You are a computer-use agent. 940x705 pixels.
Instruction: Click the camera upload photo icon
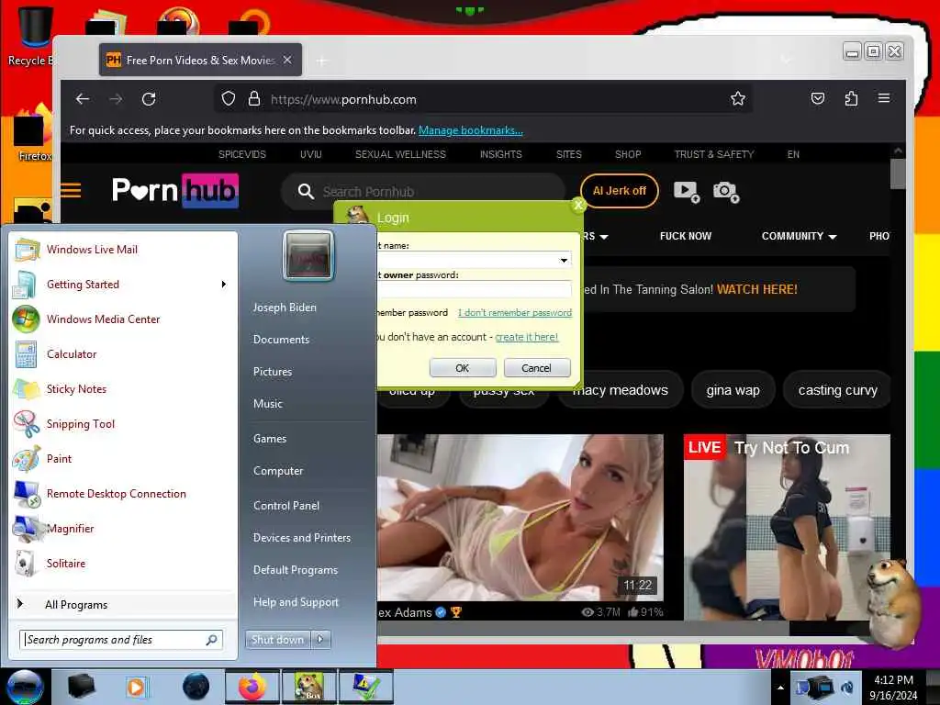pos(726,192)
